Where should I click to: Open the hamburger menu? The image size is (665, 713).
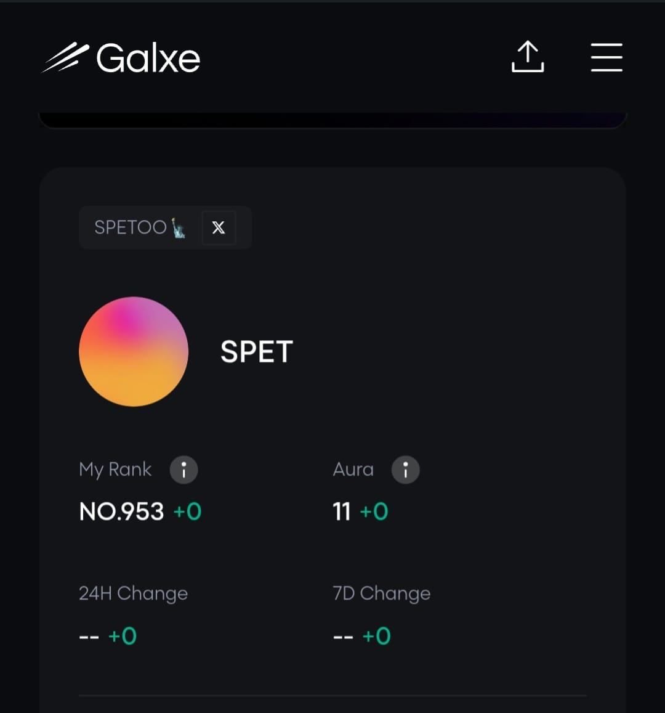(x=607, y=57)
